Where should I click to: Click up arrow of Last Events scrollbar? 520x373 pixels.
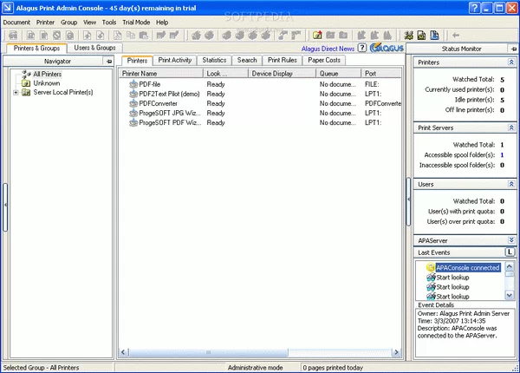509,265
